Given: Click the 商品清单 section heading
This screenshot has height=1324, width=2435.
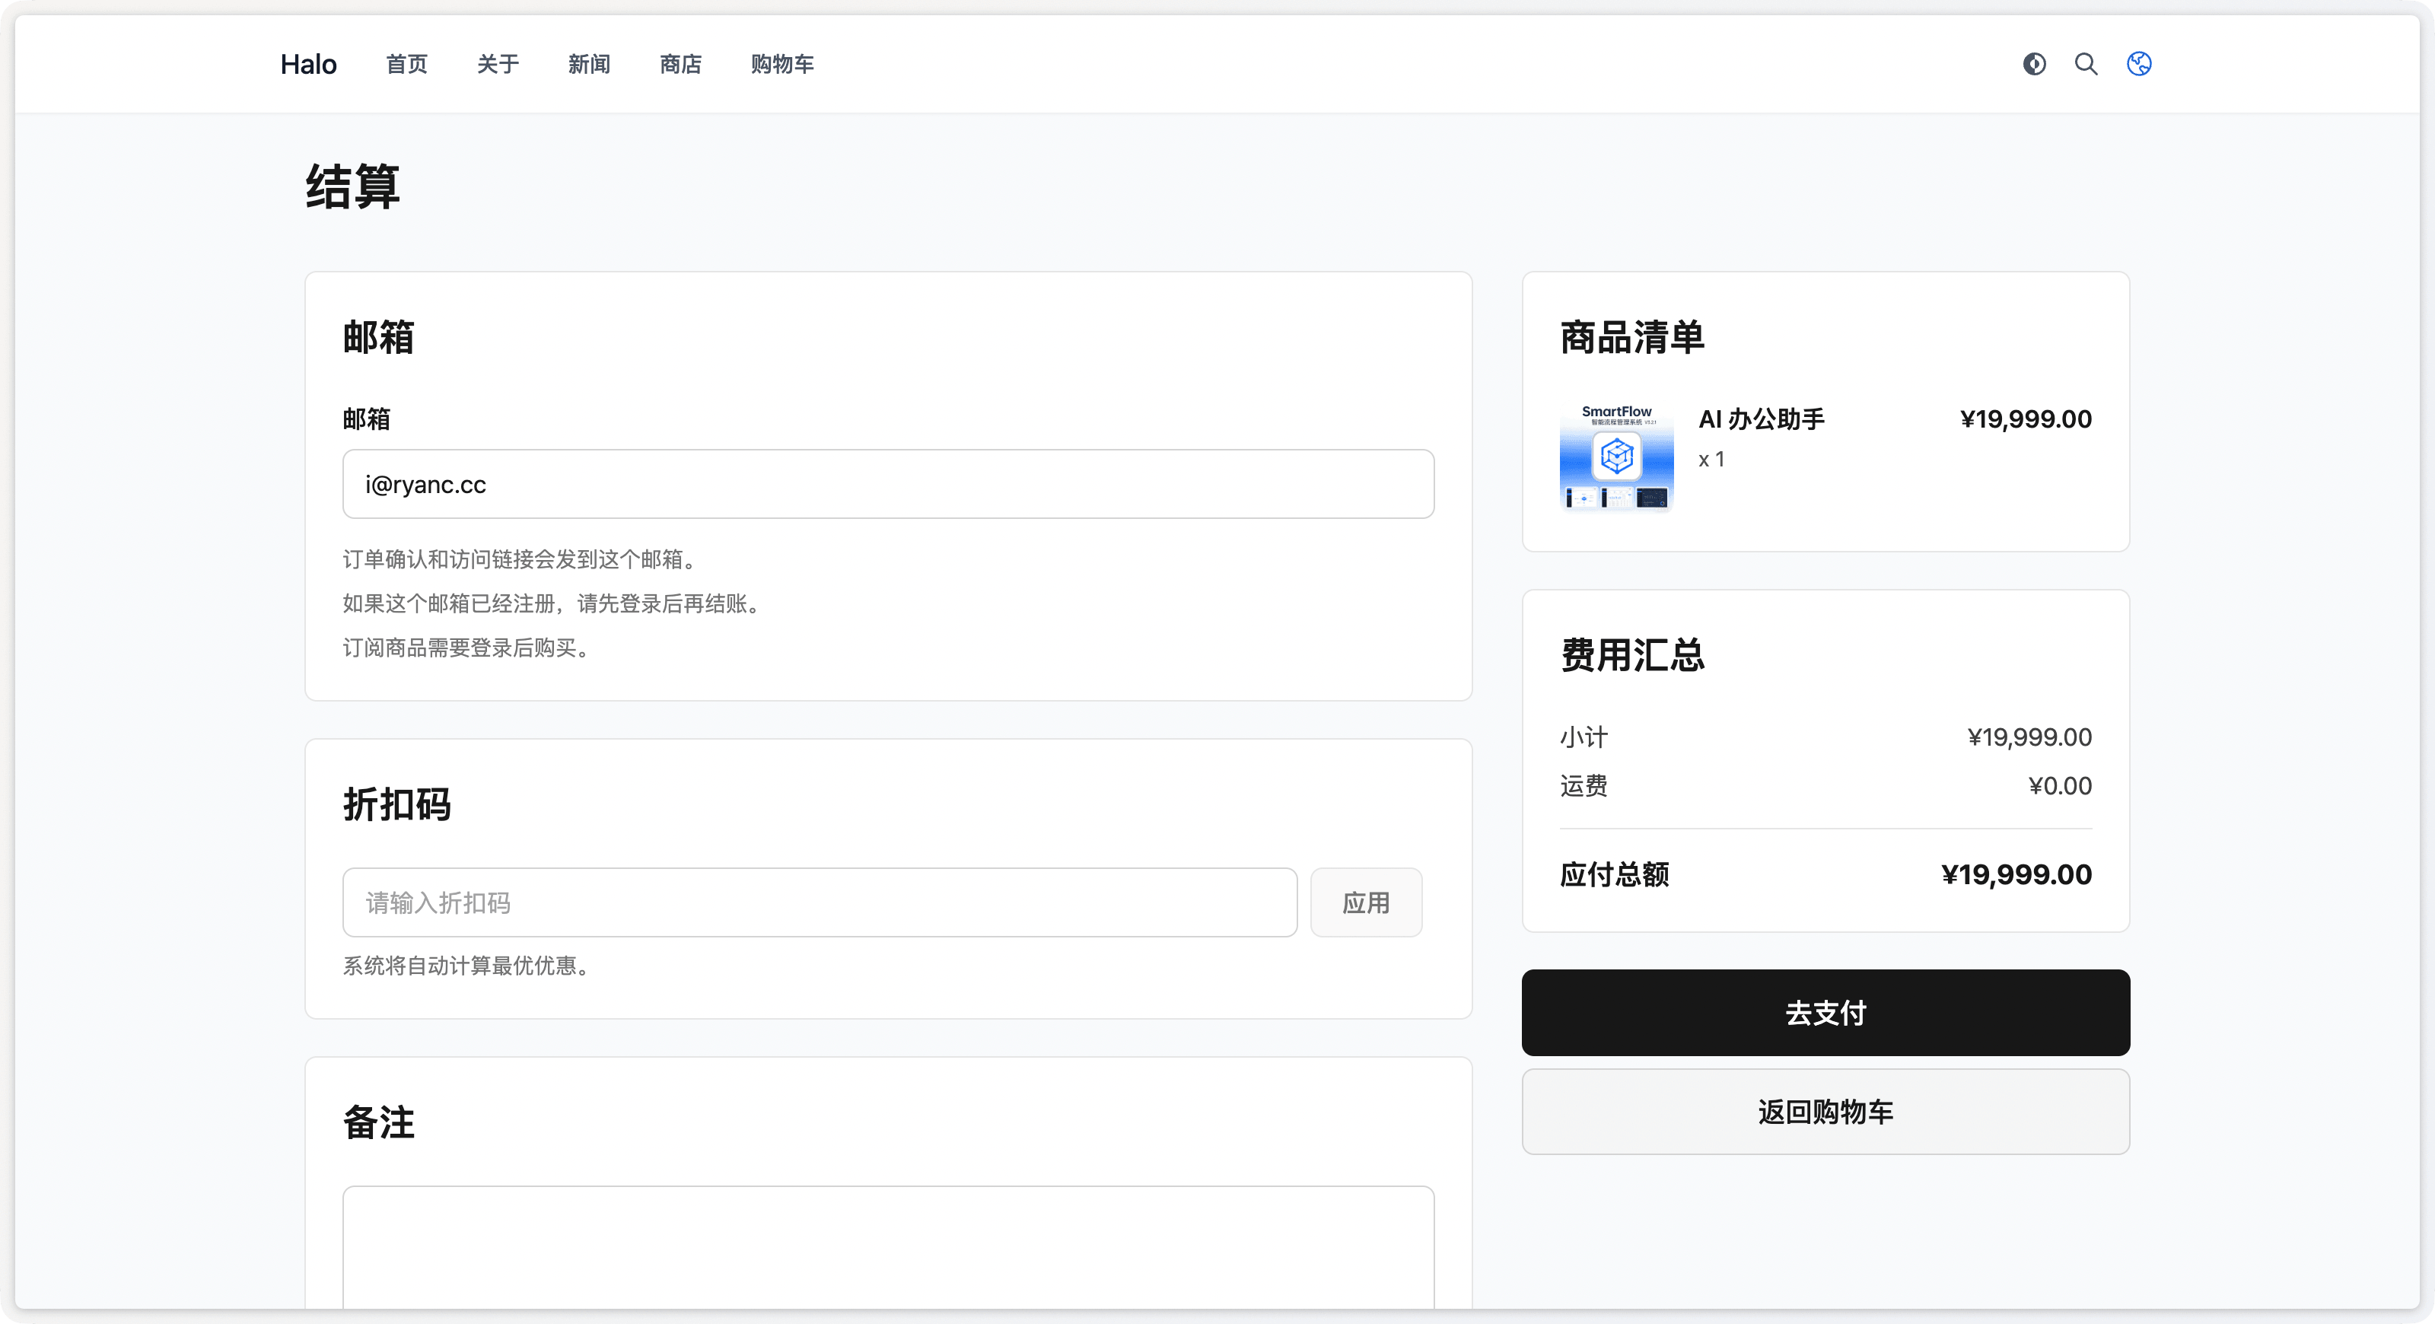Looking at the screenshot, I should tap(1632, 337).
